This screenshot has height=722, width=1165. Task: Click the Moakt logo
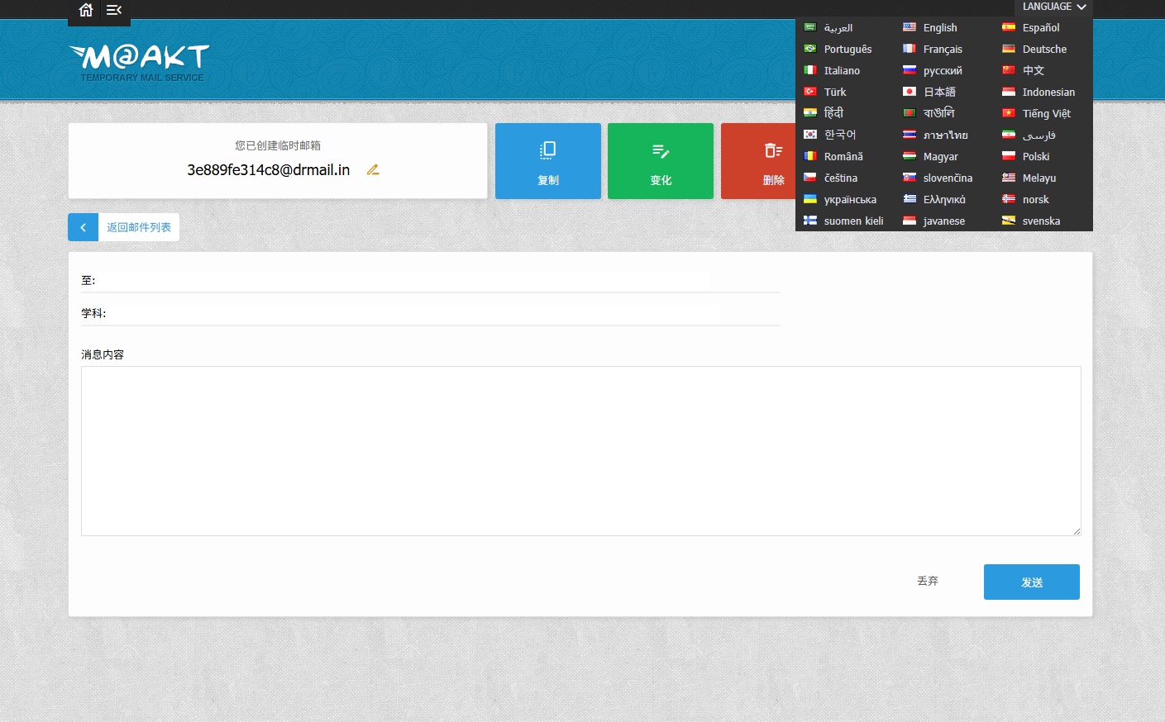tap(139, 63)
